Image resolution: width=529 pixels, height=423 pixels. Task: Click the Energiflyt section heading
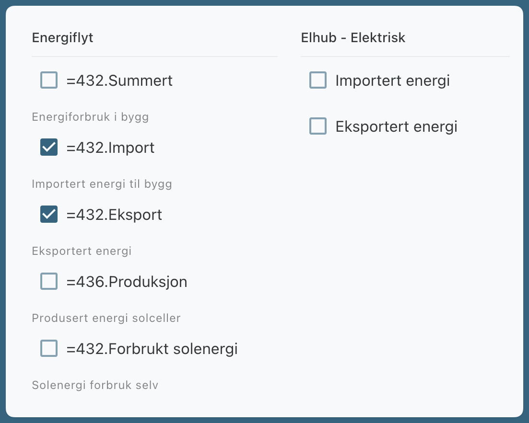pos(62,38)
